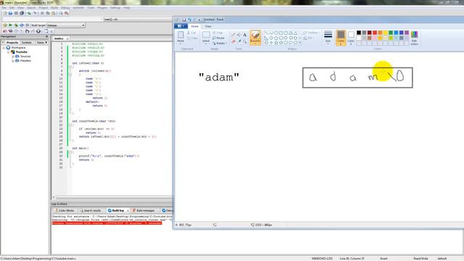
Task: Click Edit colors in Paint
Action: pyautogui.click(x=414, y=38)
